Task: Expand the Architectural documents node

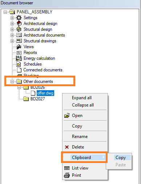Action: (12, 35)
